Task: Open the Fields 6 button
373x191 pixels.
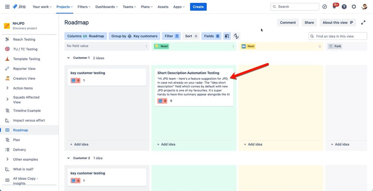Action: click(x=211, y=36)
